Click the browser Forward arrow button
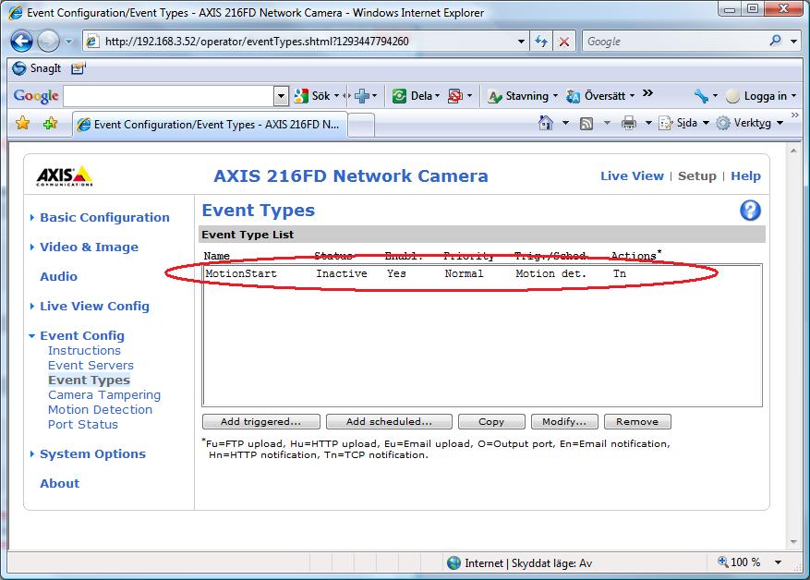Viewport: 810px width, 580px height. click(49, 42)
